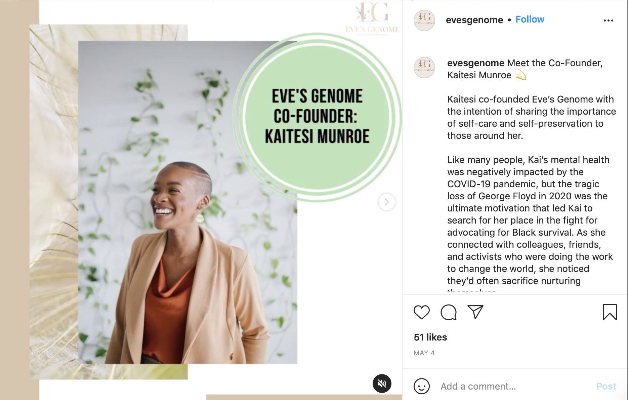
Task: Go to next carousel slide arrow
Action: (x=387, y=202)
